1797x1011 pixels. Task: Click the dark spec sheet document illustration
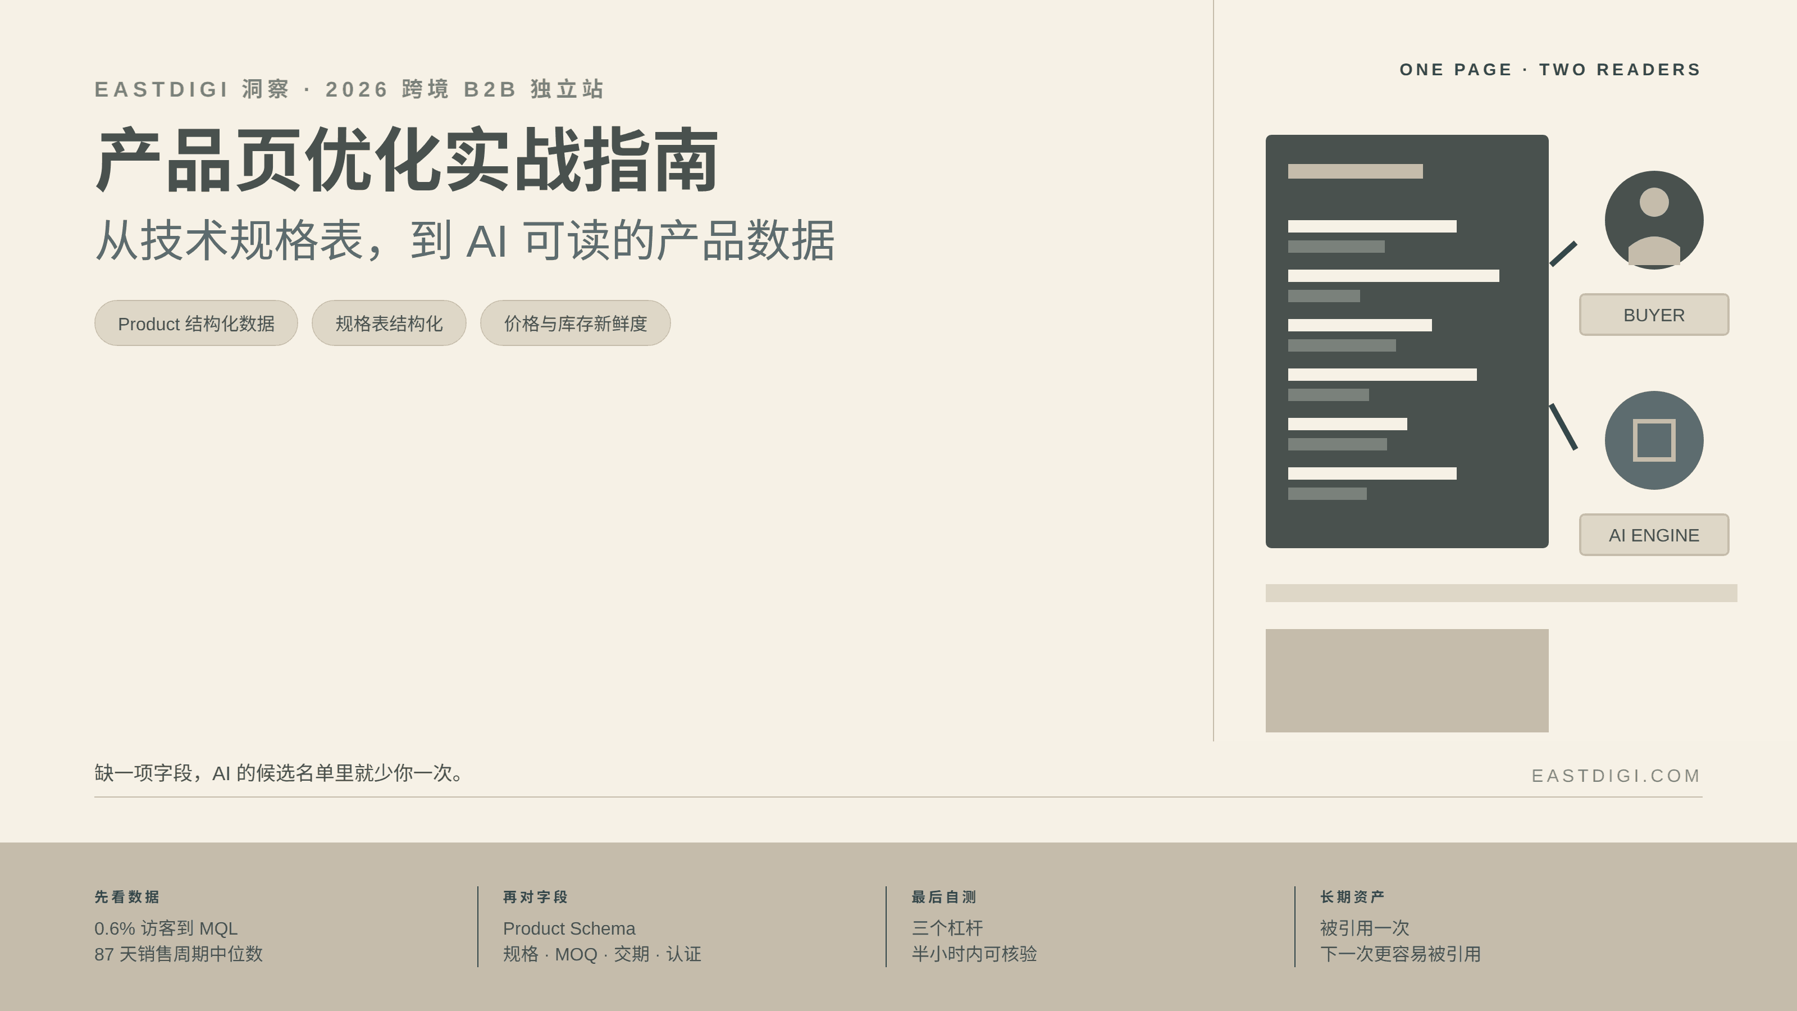coord(1406,341)
